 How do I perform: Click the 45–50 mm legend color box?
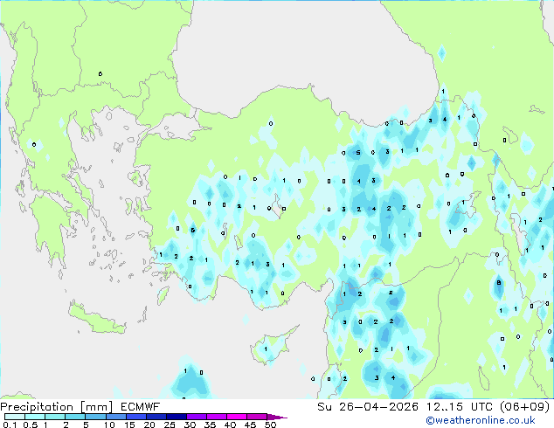coord(257,417)
